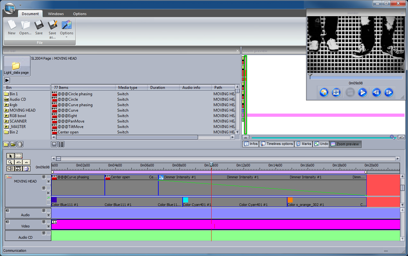Screen dimensions: 408x256
Task: Switch bin view to detailed list
Action: pos(61,144)
